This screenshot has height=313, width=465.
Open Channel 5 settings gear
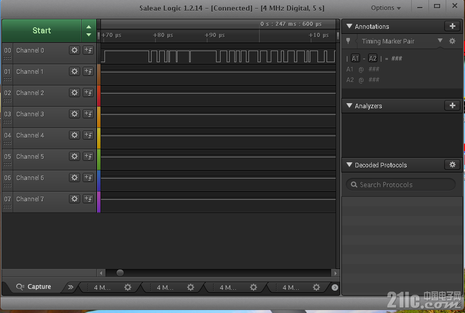75,156
